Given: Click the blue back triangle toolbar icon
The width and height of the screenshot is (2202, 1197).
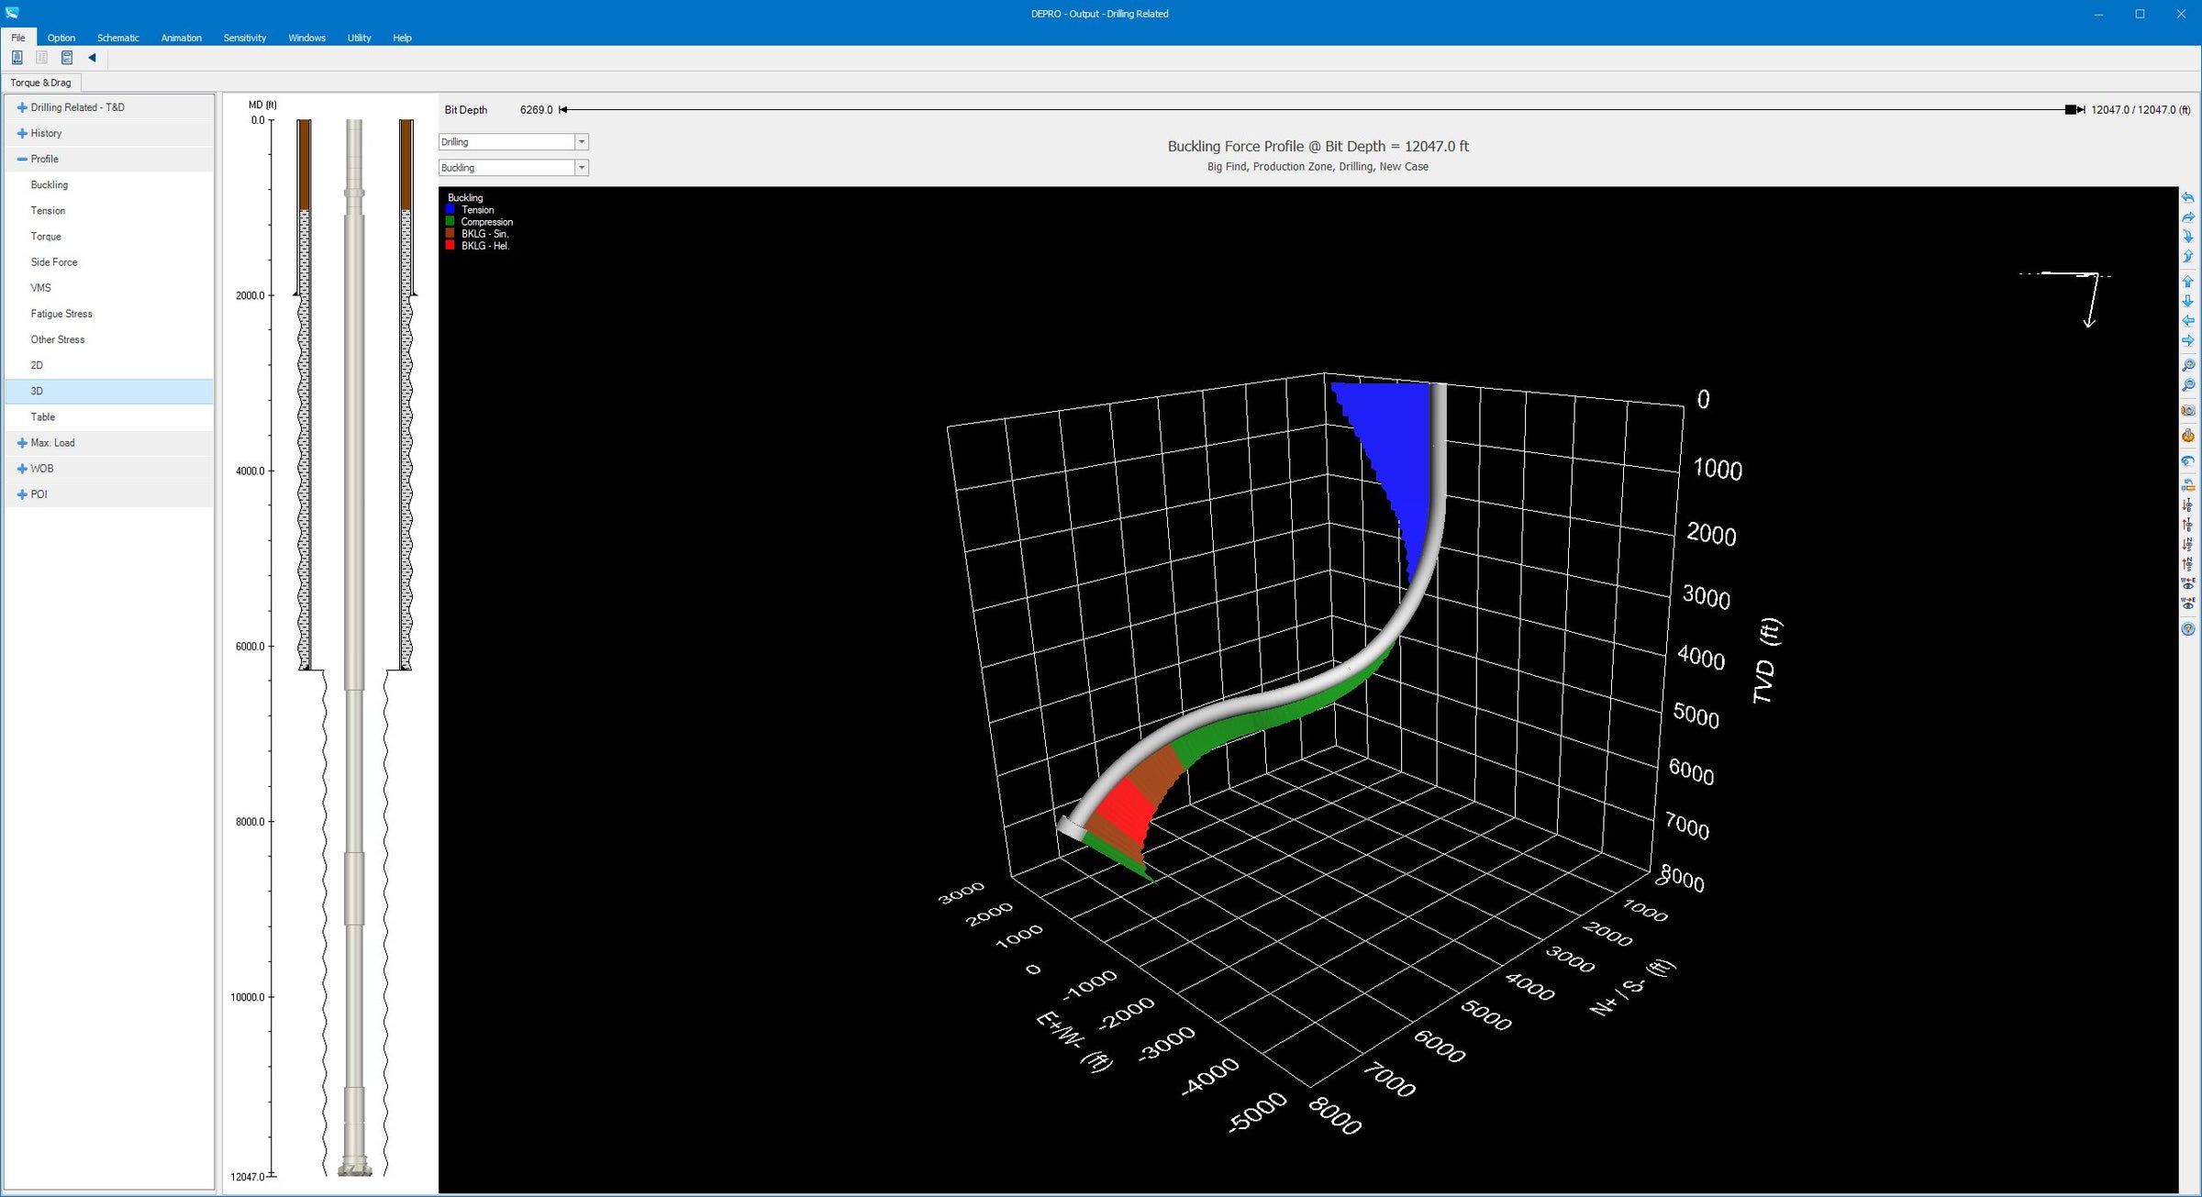Looking at the screenshot, I should click(x=92, y=58).
